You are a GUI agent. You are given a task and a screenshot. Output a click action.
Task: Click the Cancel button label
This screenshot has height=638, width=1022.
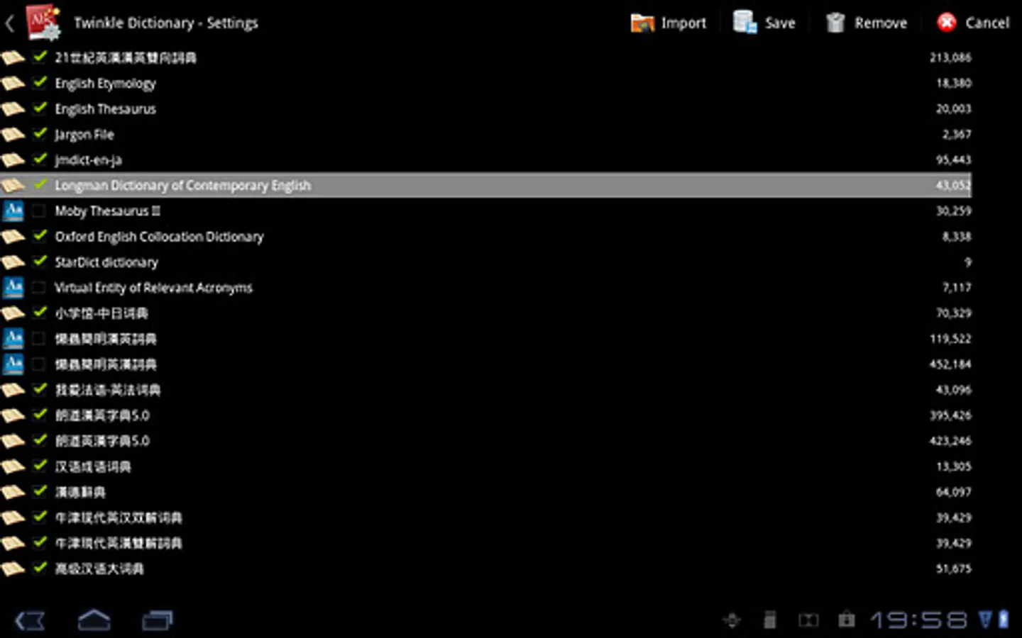click(987, 23)
